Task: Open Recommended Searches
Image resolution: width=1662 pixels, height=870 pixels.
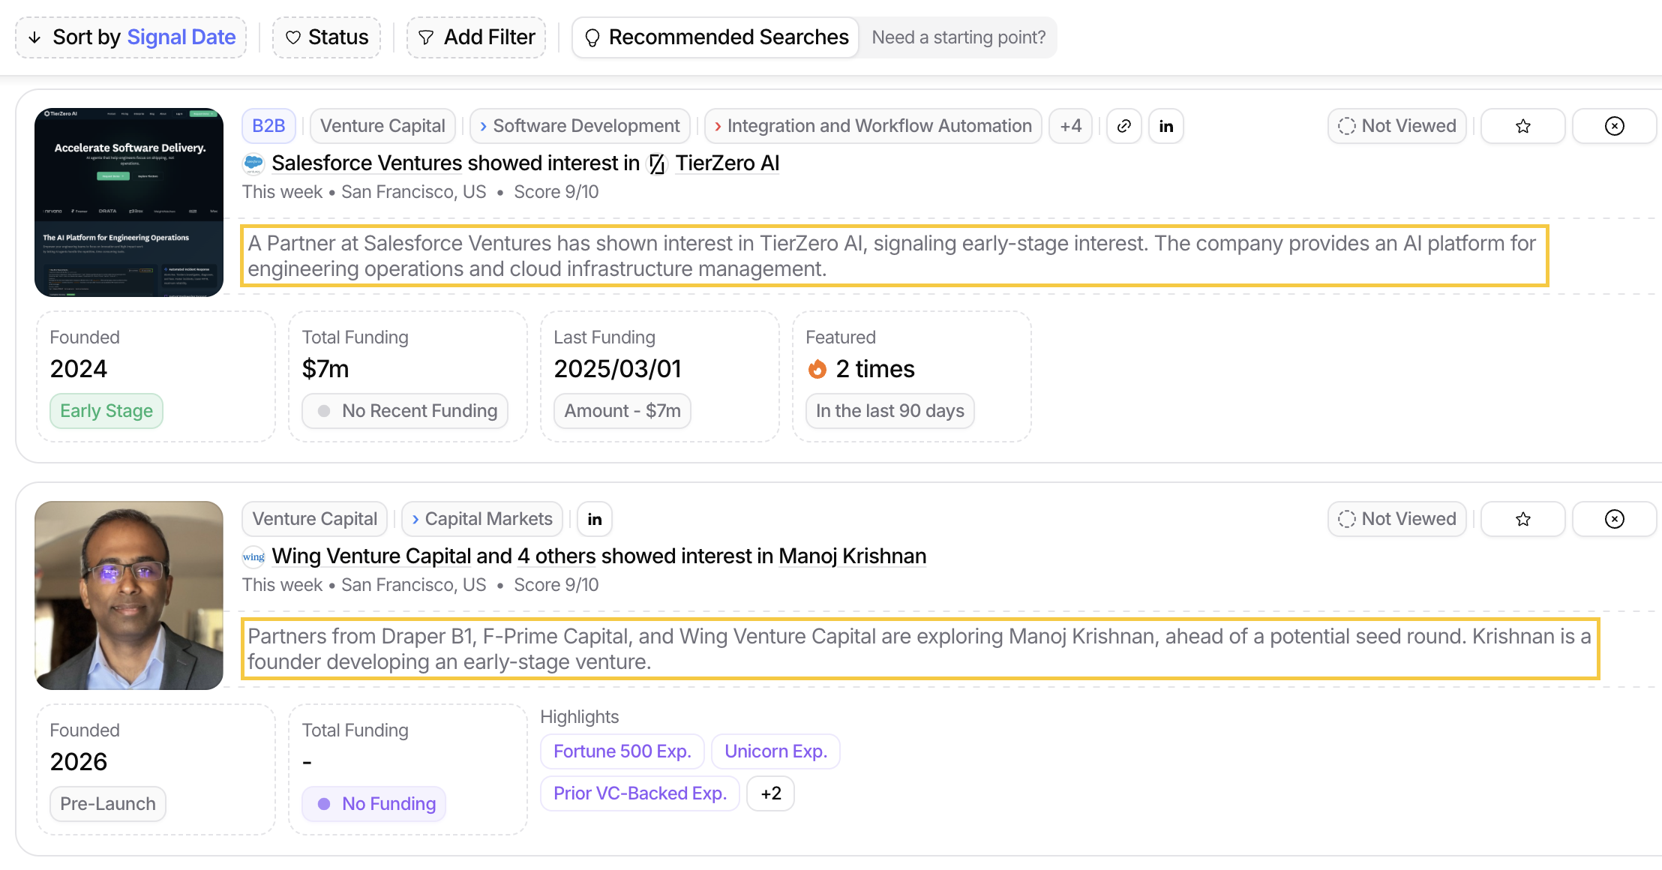Action: pos(715,37)
